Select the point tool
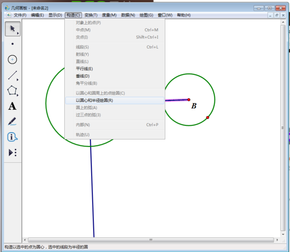The image size is (290, 252). [x=12, y=44]
